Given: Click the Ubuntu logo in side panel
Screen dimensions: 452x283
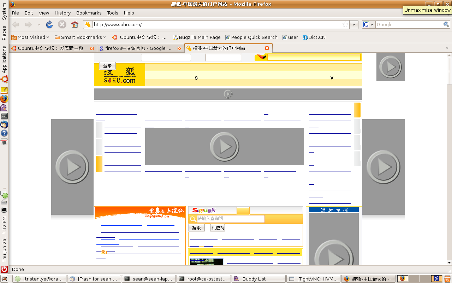Looking at the screenshot, I should (4, 79).
